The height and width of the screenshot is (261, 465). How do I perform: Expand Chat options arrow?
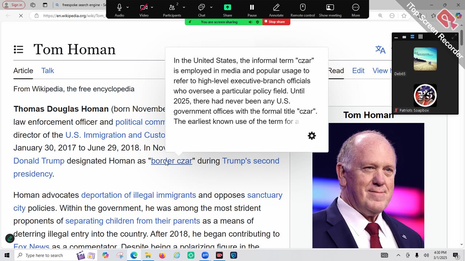[211, 7]
